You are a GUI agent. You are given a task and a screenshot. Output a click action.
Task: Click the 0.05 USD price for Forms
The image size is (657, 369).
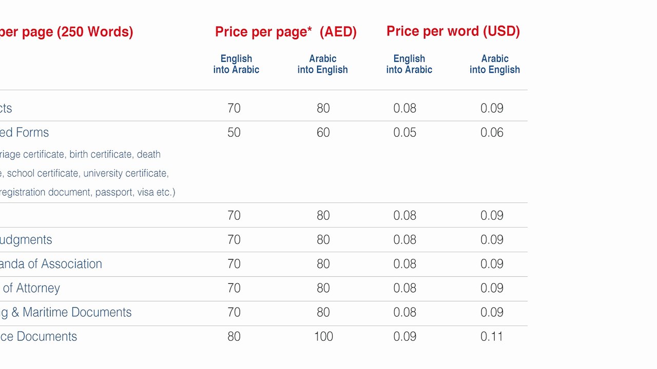point(405,132)
